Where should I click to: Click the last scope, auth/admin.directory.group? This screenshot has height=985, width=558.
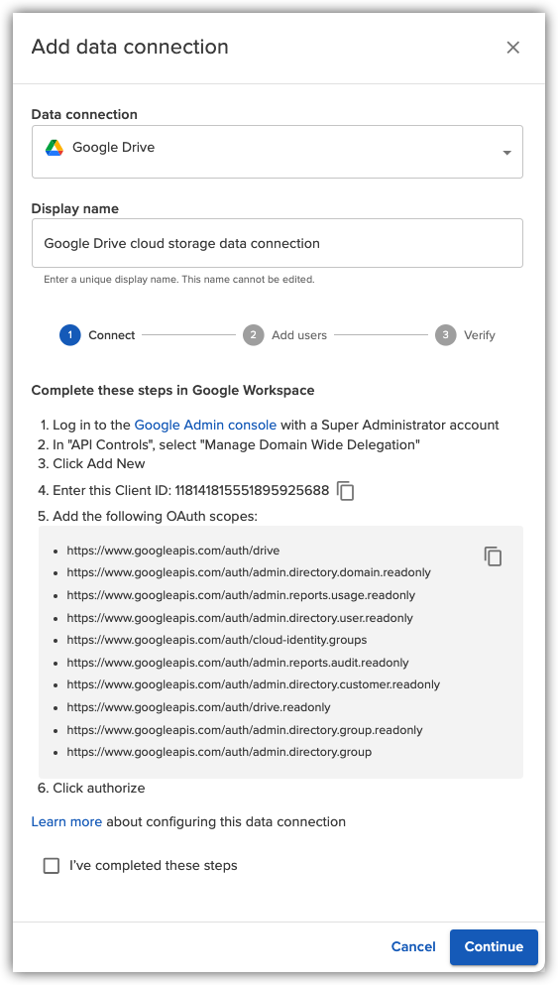219,751
